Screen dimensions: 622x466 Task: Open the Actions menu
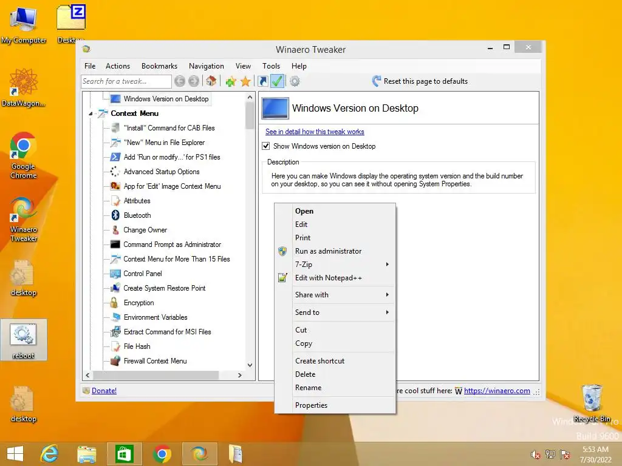(x=117, y=66)
